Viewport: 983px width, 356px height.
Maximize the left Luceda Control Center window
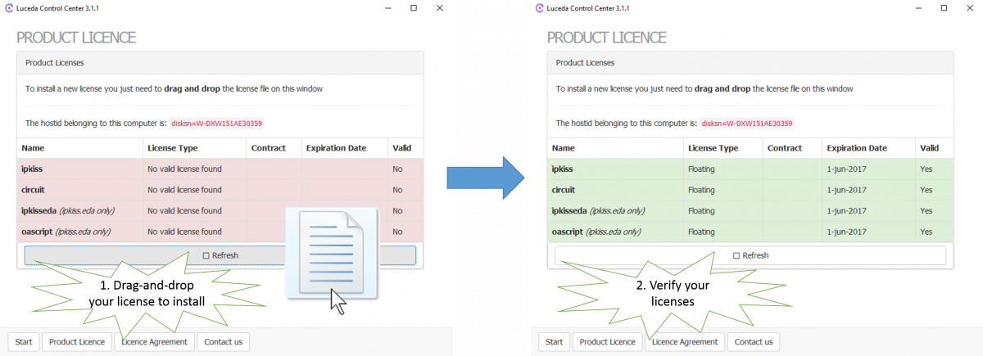414,8
